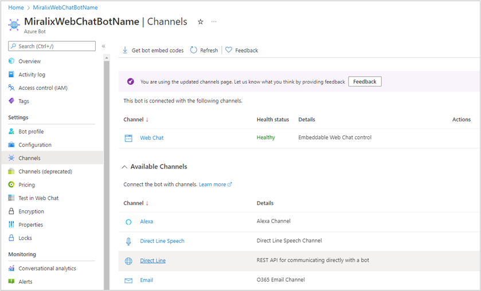
Task: Click the Web Chat channel icon
Action: [x=128, y=138]
